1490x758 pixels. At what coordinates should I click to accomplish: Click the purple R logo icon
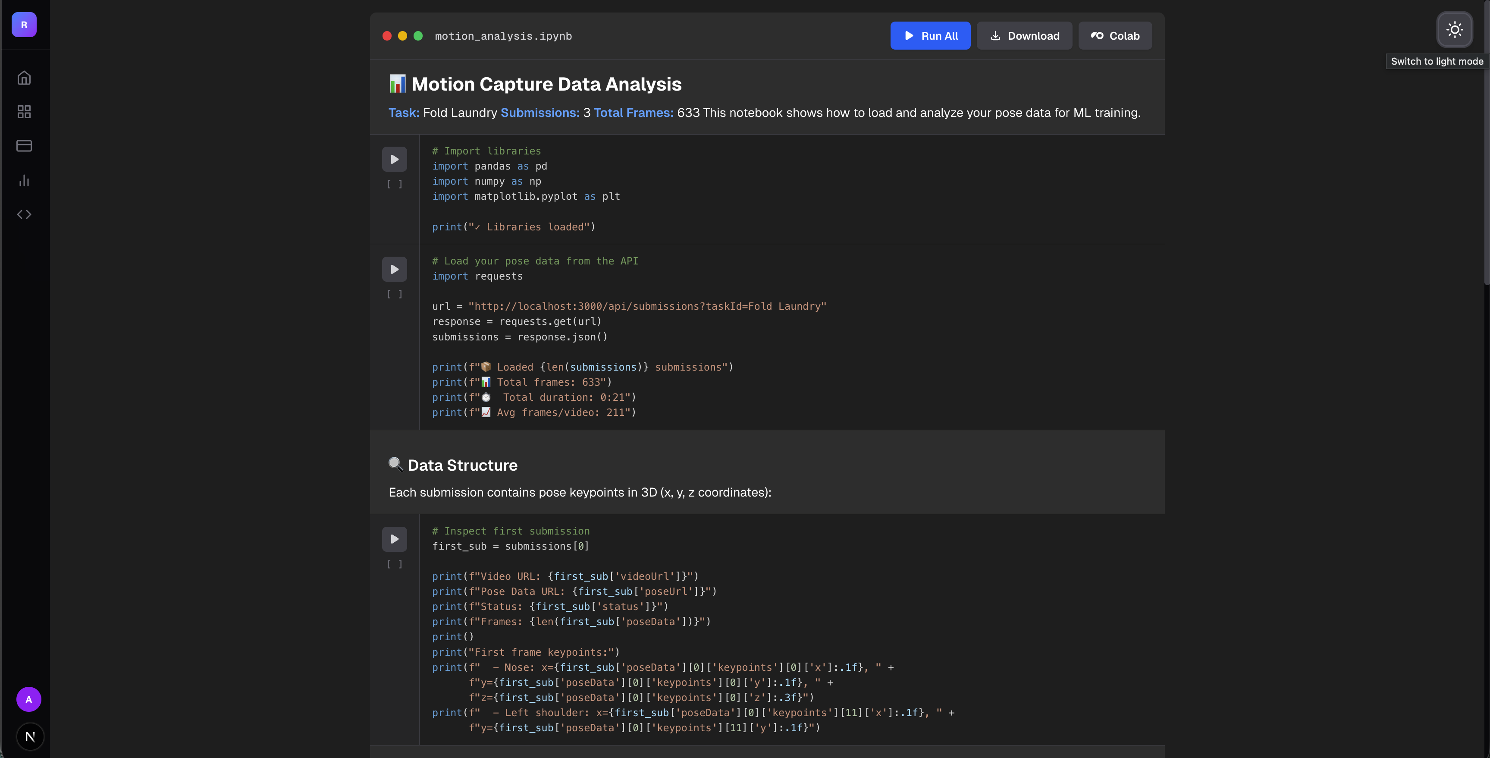pos(24,25)
